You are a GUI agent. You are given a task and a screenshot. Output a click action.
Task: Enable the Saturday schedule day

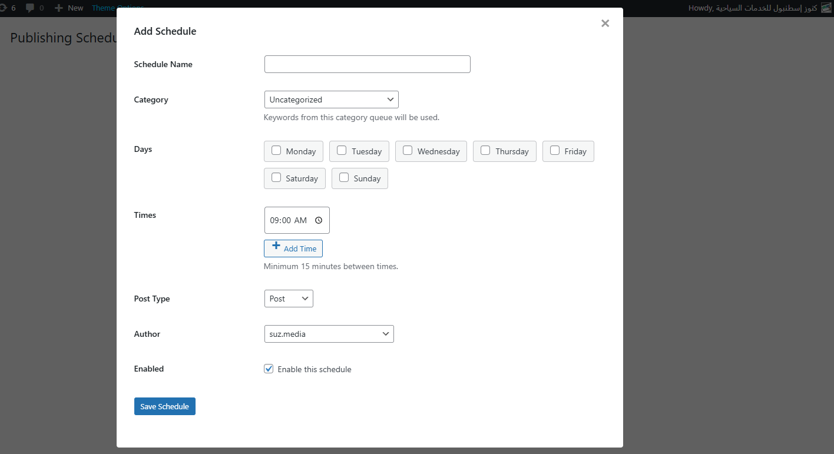coord(276,178)
